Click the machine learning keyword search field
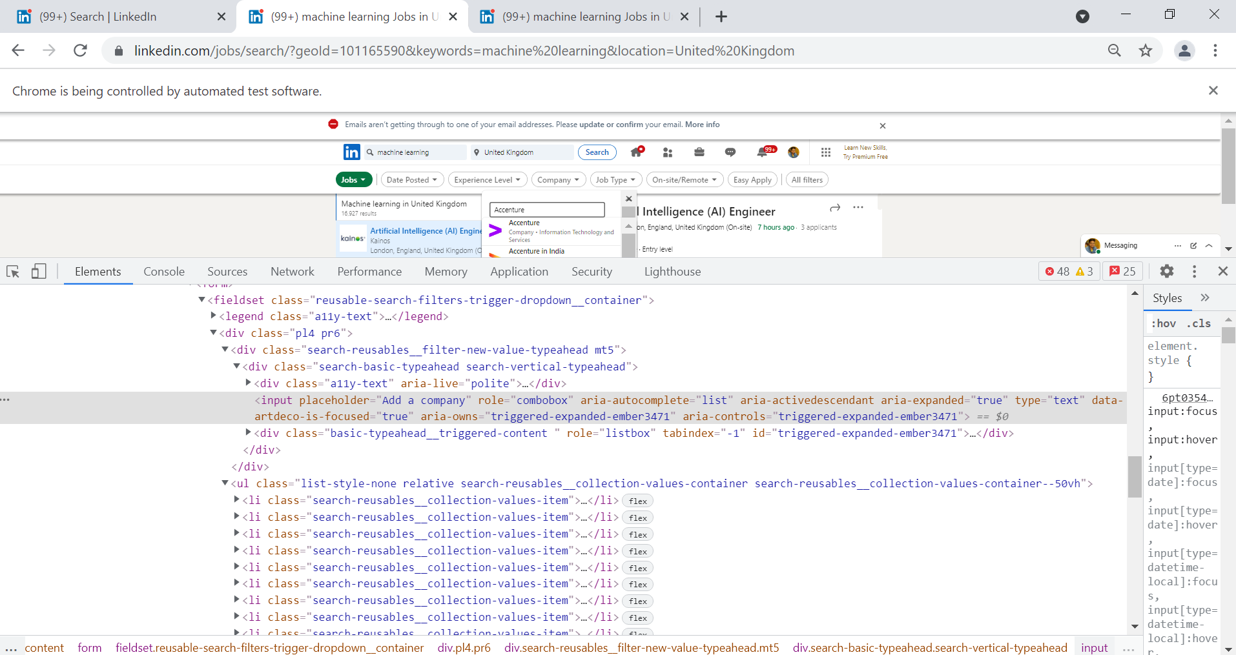 pyautogui.click(x=415, y=152)
